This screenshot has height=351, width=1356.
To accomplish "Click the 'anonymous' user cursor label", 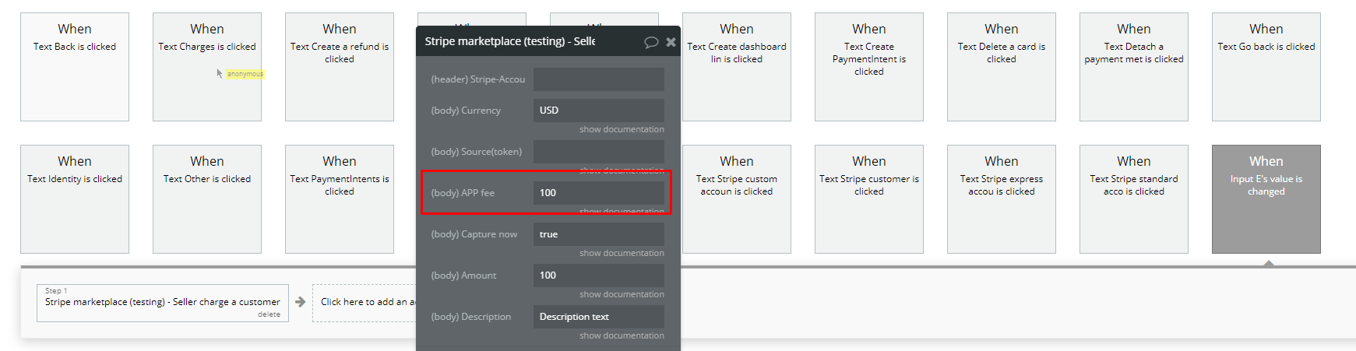I will 245,74.
